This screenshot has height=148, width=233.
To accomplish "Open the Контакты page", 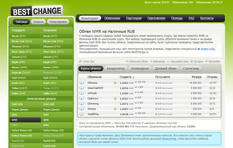I will point(207,18).
